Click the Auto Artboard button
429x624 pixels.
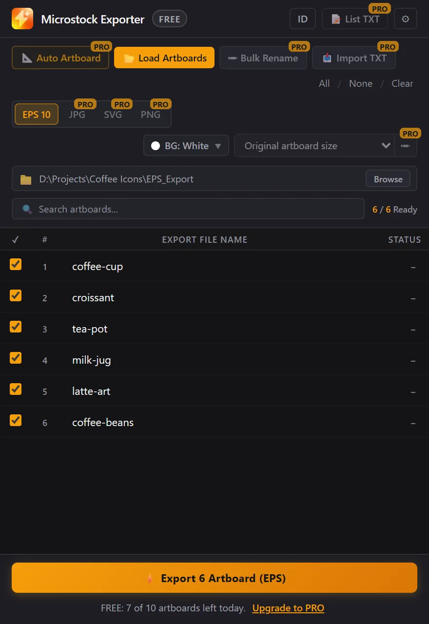tap(60, 58)
